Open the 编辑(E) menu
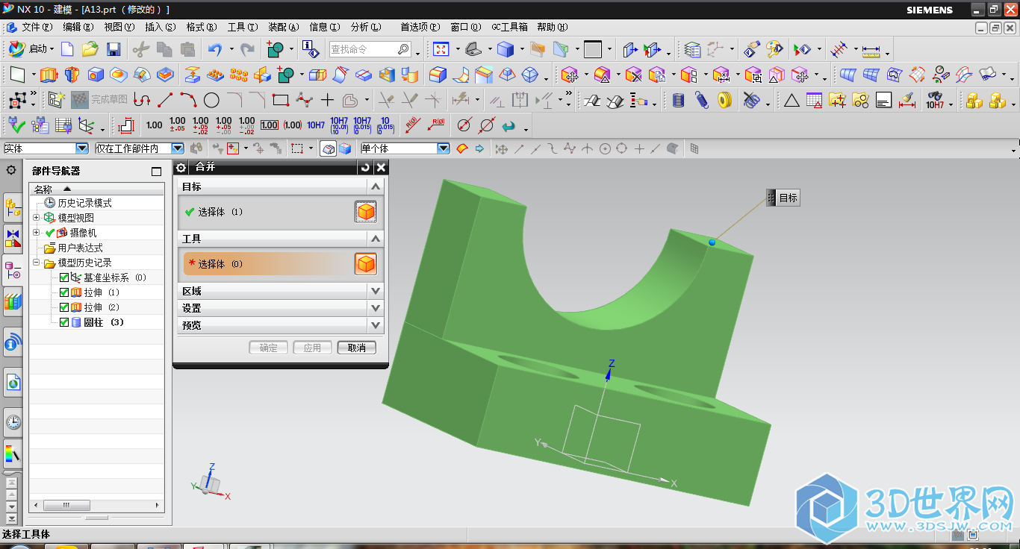Image resolution: width=1020 pixels, height=549 pixels. point(78,27)
